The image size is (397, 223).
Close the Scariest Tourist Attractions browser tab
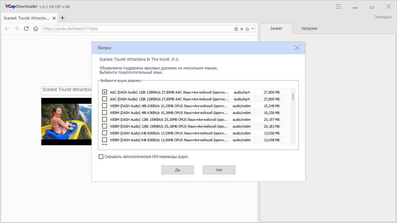tap(54, 18)
